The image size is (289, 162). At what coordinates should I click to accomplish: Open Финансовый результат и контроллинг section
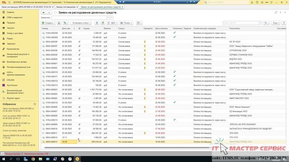point(18,55)
